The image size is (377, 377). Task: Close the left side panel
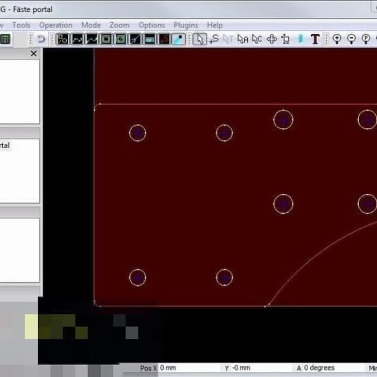coord(34,54)
